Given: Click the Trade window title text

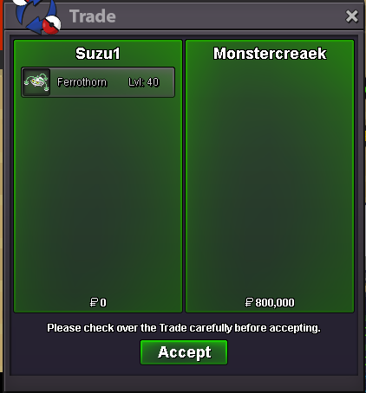Looking at the screenshot, I should pyautogui.click(x=93, y=16).
